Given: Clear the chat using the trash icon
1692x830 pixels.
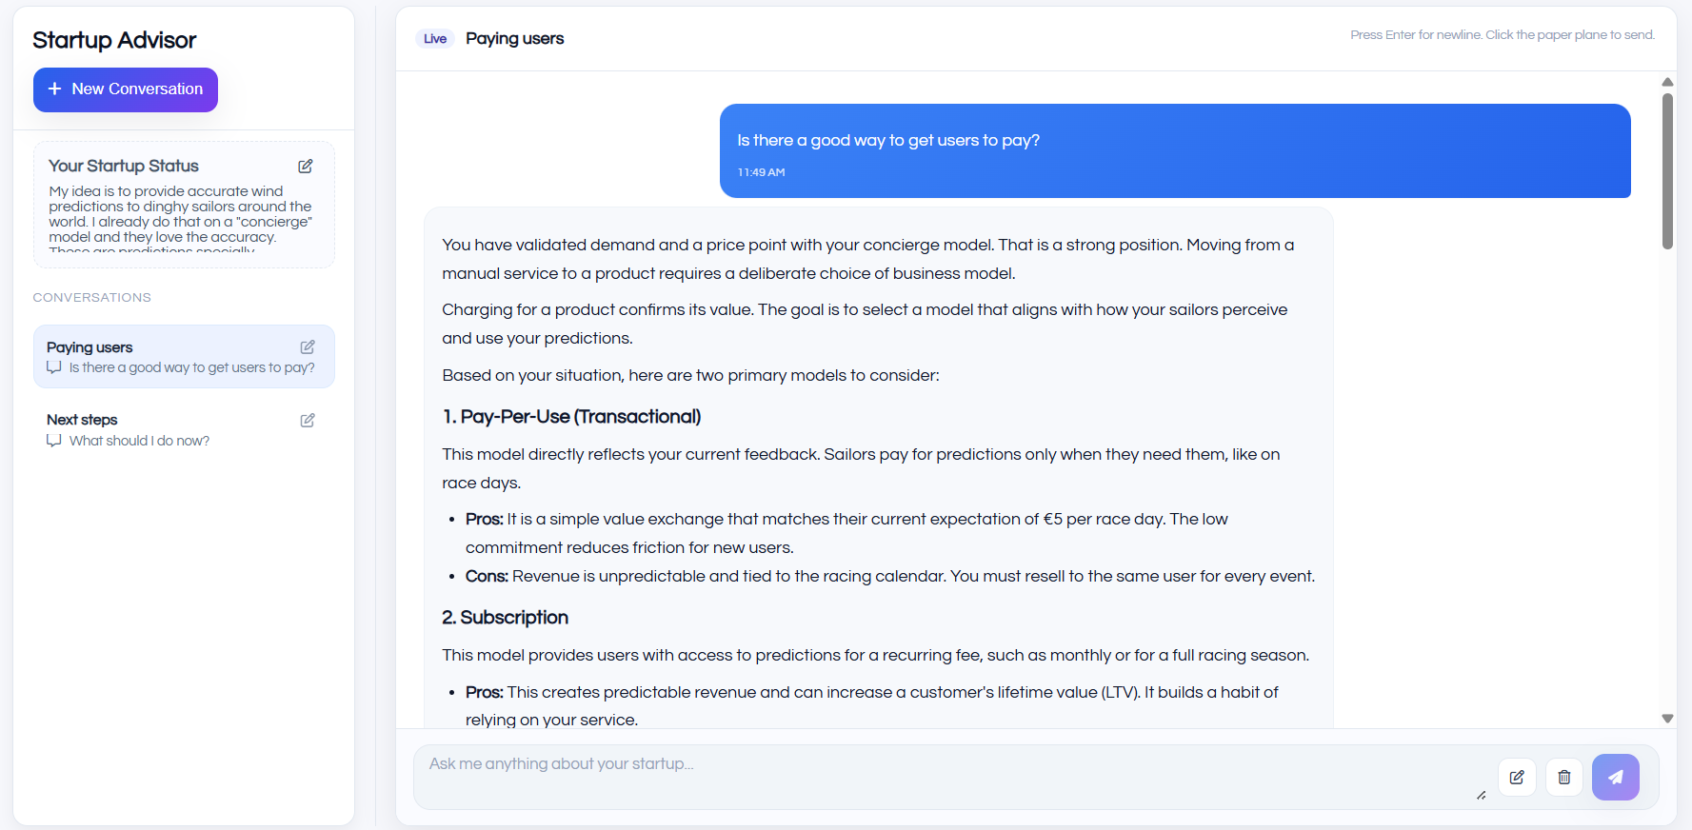Looking at the screenshot, I should [1563, 777].
